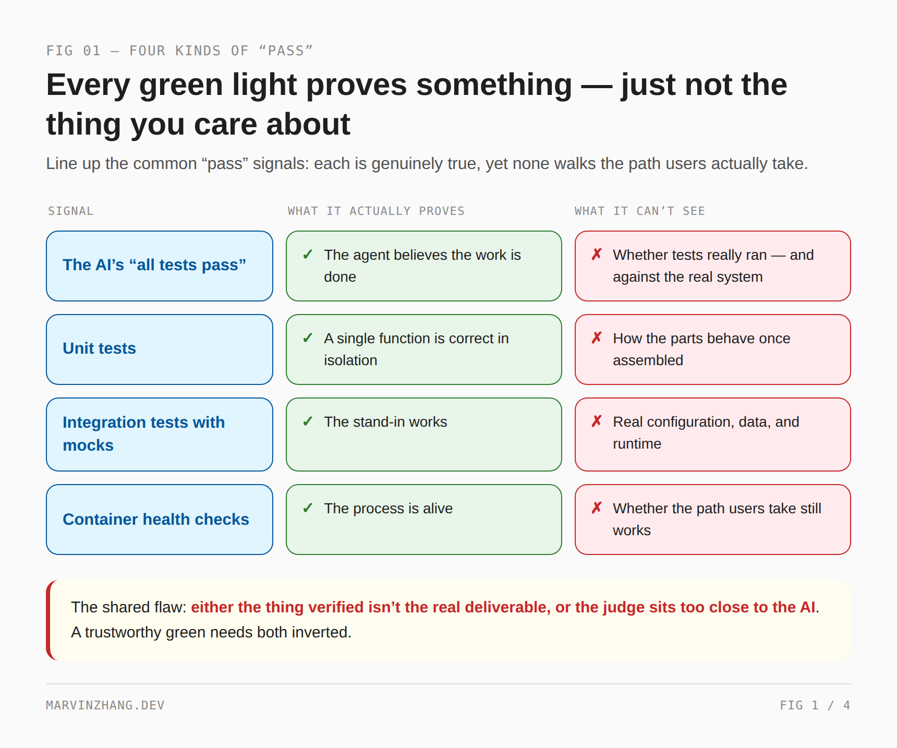The width and height of the screenshot is (897, 748).
Task: Open the MARVINZHANG.DEV footer link
Action: [x=105, y=705]
